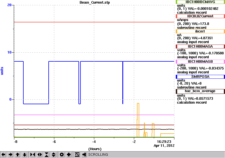Select the ibcm1 curve legend
Viewport: 225px width, 158px height.
[200, 31]
